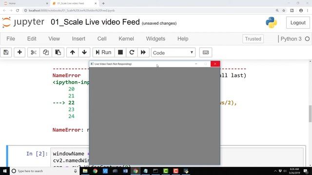This screenshot has width=312, height=175.
Task: Click the Jupyter logo
Action: point(23,22)
